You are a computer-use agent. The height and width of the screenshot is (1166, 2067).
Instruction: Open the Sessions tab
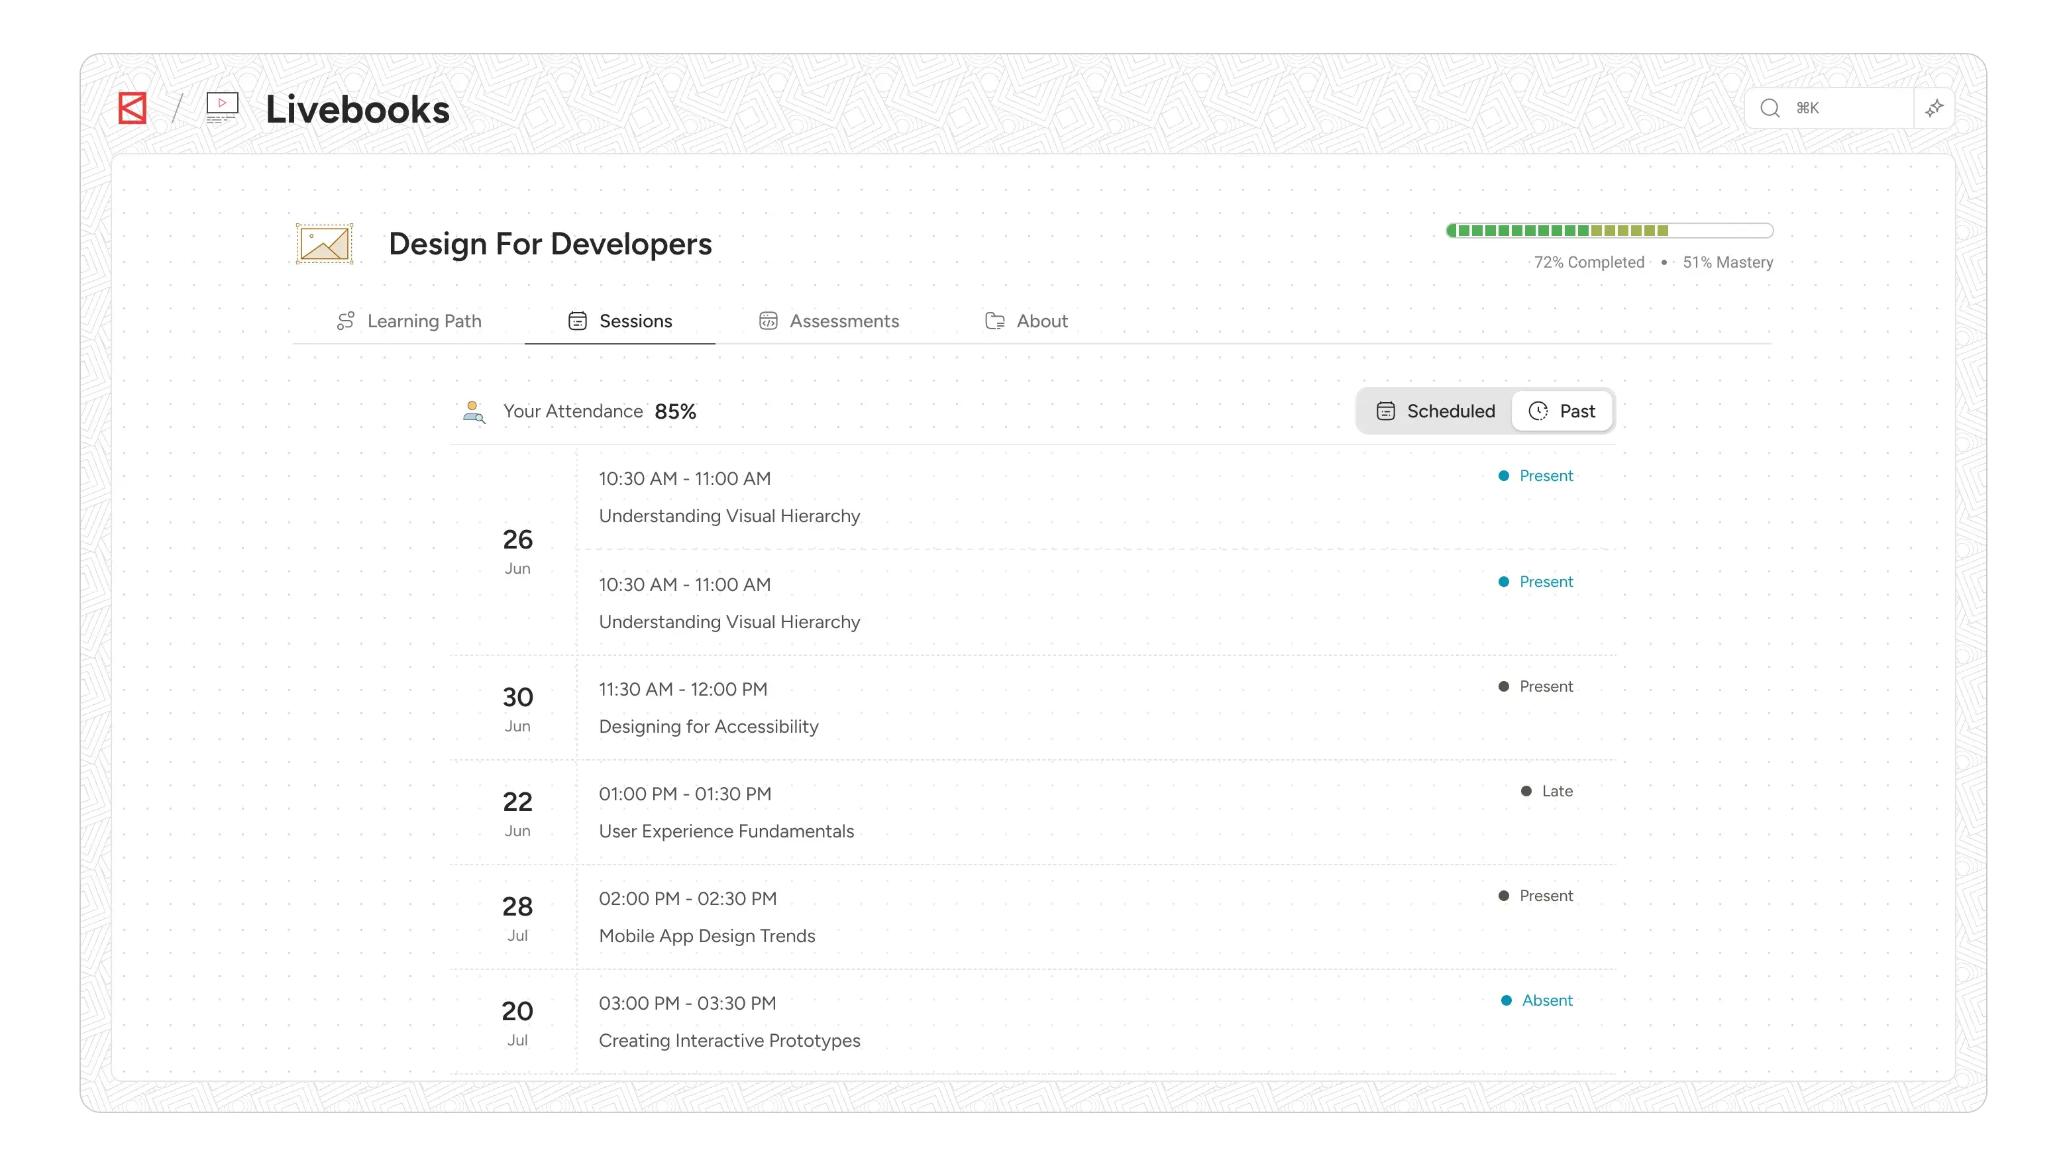pyautogui.click(x=619, y=321)
